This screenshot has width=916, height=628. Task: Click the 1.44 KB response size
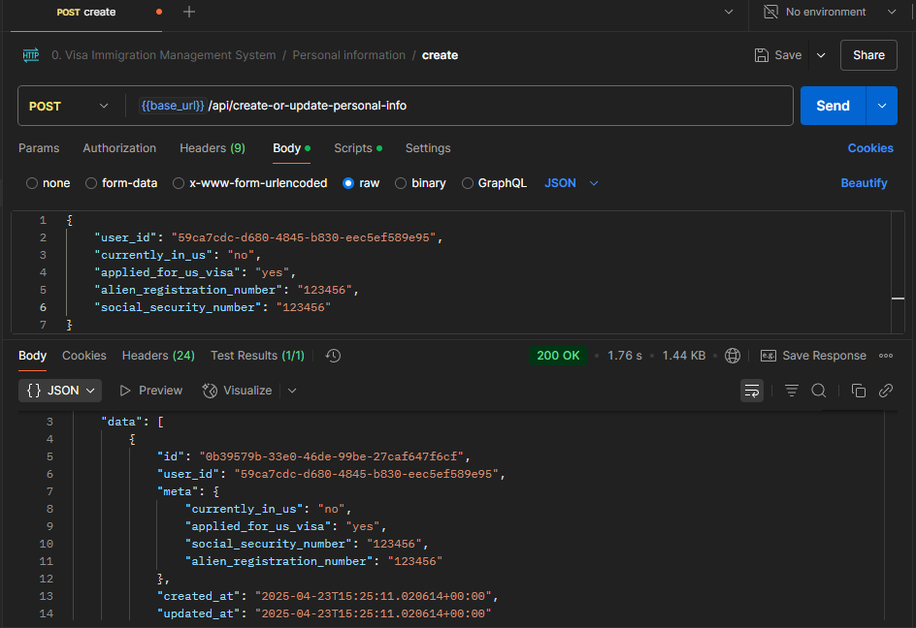(683, 356)
